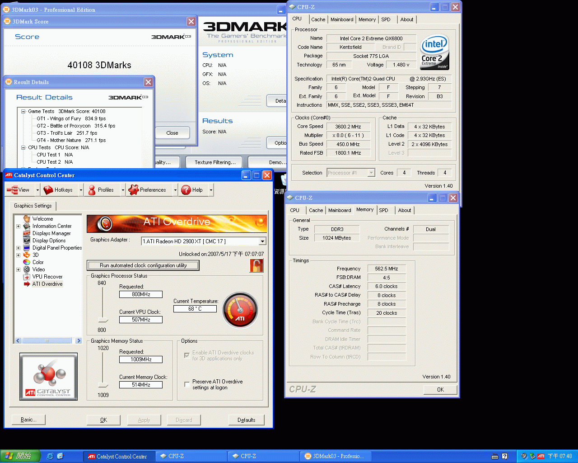
Task: Select the ATI Overdrive arrow icon
Action: (27, 284)
